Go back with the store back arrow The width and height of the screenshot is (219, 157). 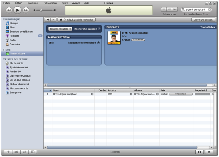pos(48,20)
